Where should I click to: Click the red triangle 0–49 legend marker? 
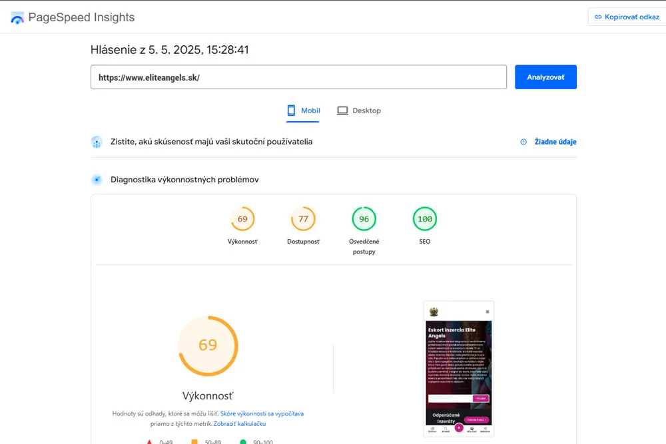pos(149,442)
